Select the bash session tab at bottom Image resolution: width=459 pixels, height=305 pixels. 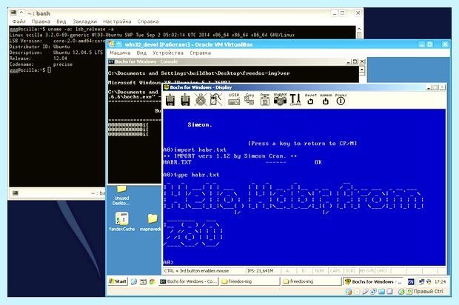(98, 193)
